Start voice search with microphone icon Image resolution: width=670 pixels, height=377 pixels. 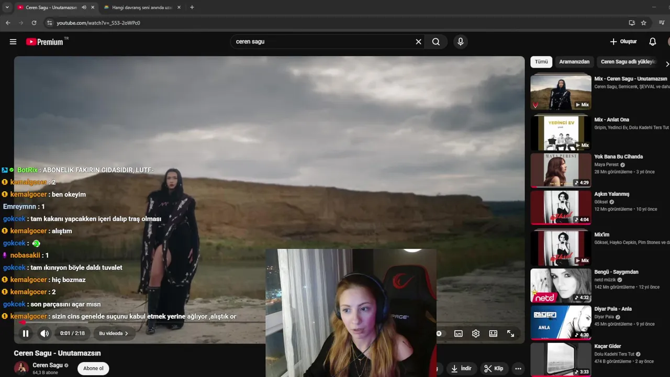[461, 42]
